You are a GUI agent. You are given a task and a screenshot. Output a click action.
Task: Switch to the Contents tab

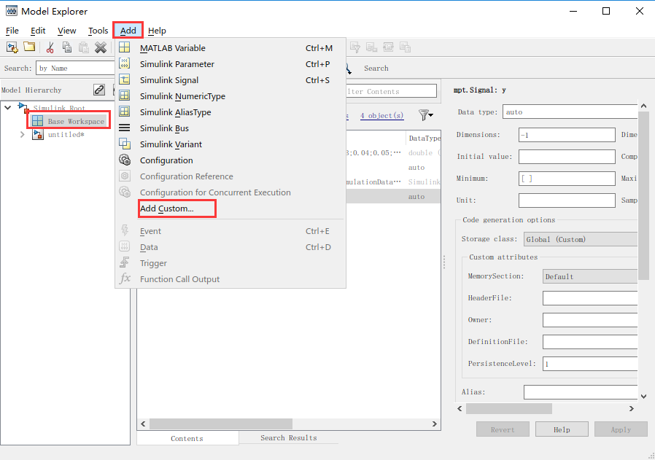(x=187, y=438)
